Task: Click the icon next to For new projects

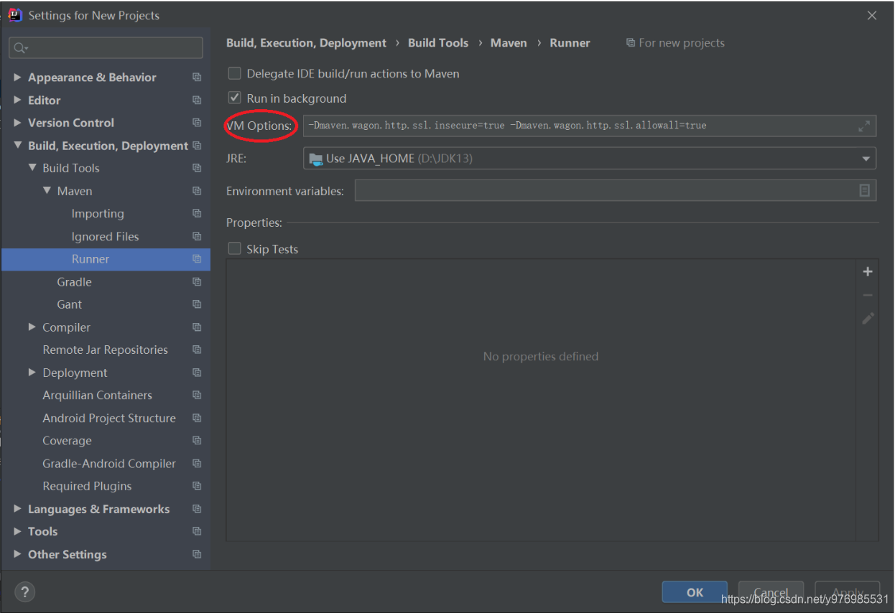Action: pyautogui.click(x=631, y=43)
